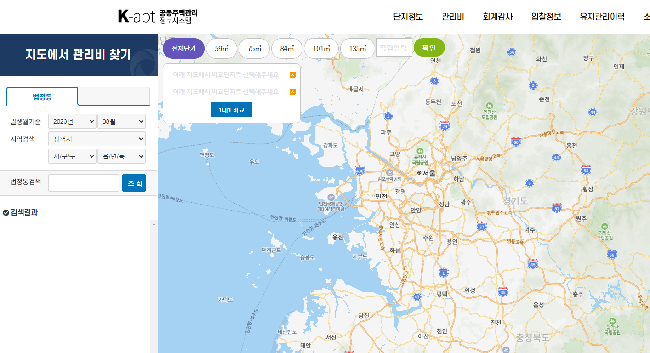
Task: Click the Chiaksan National Park tree icon
Action: [604, 226]
